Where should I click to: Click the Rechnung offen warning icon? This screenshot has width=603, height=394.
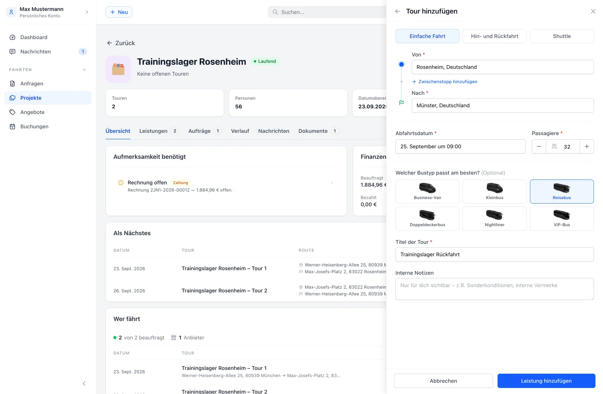(121, 183)
